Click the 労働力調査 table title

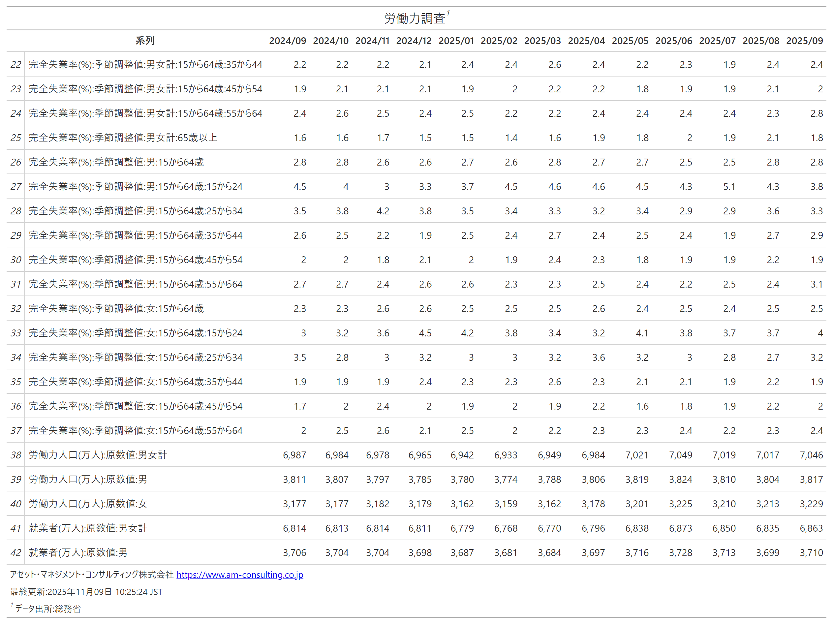click(x=414, y=18)
